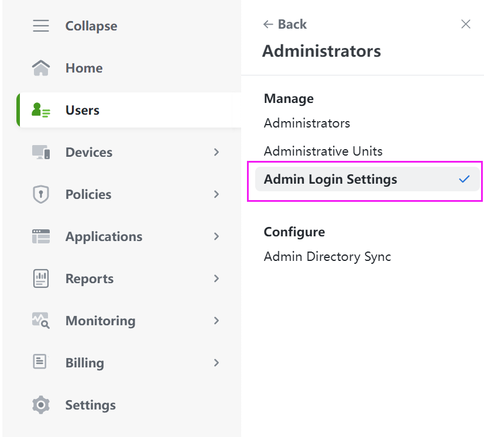Screen dimensions: 484x437
Task: Select Administrative Units in Manage section
Action: click(x=323, y=152)
